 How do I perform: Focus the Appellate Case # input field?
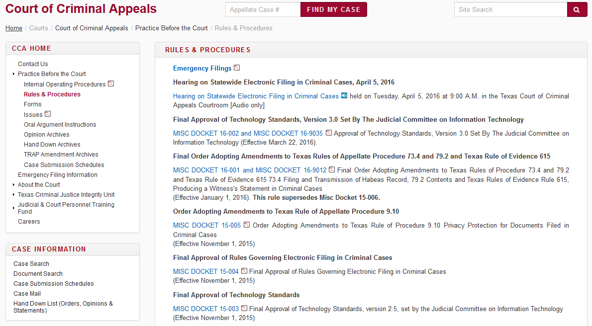pos(263,10)
